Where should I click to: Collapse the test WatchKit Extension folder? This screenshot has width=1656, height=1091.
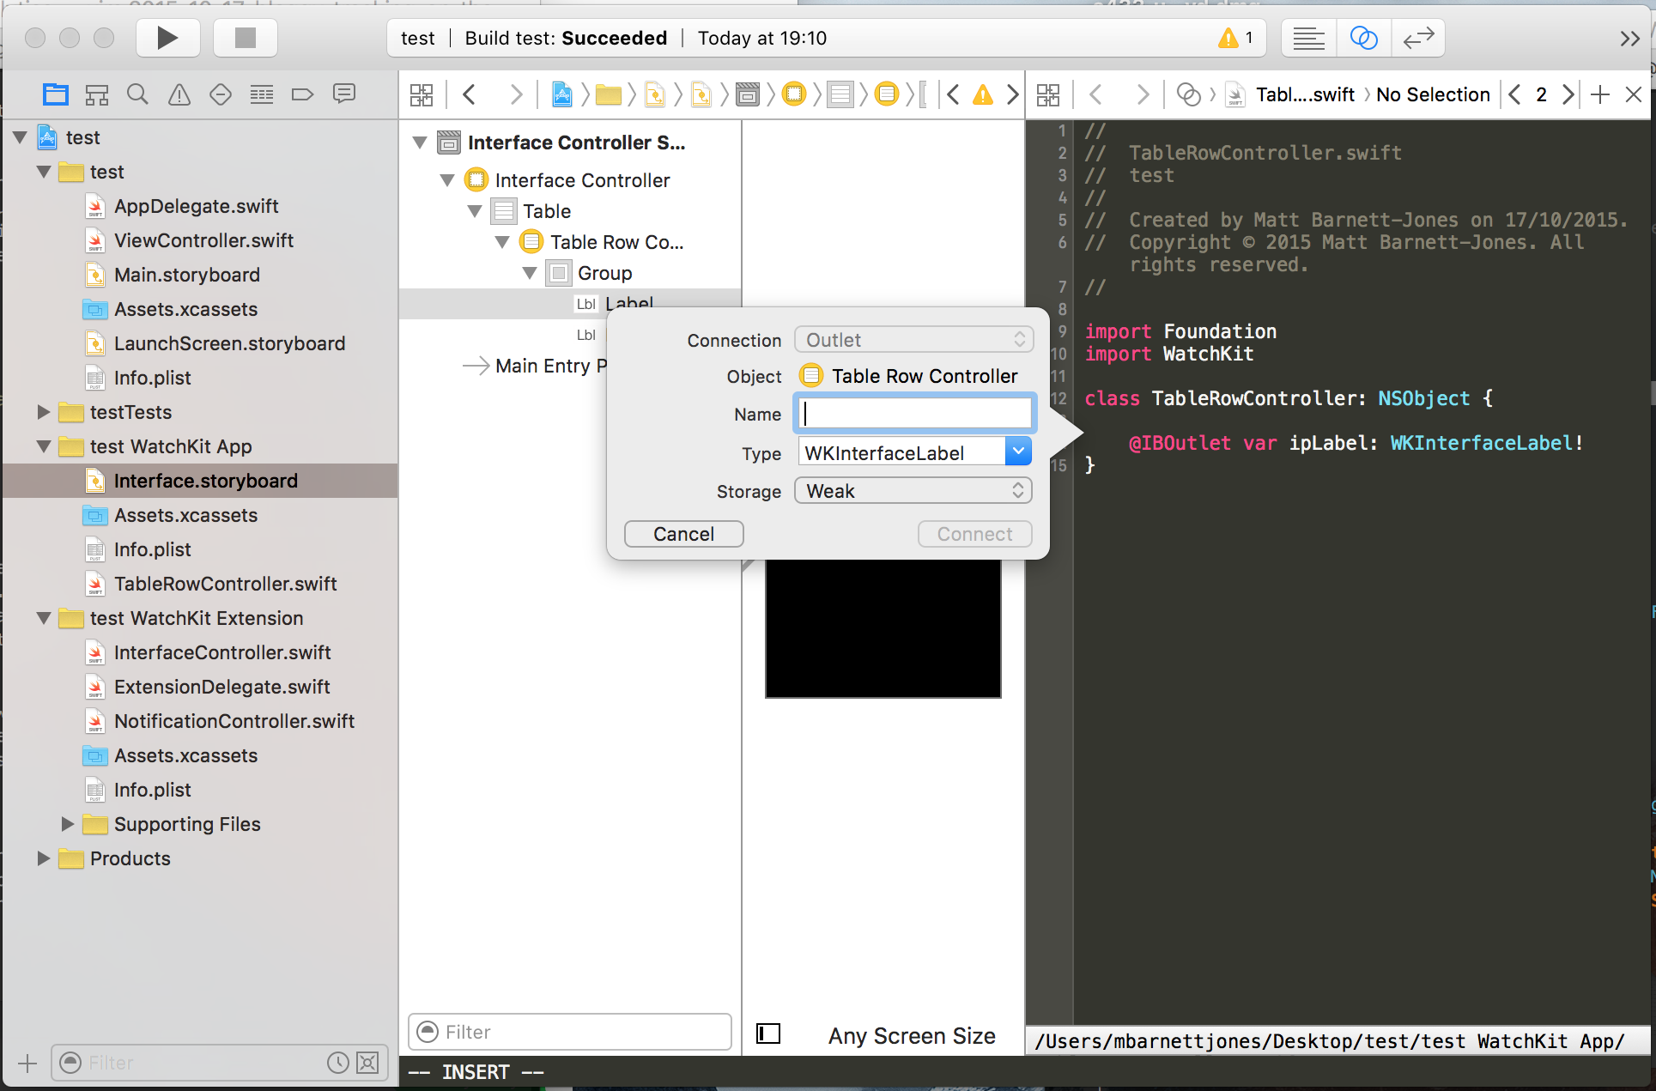coord(43,618)
